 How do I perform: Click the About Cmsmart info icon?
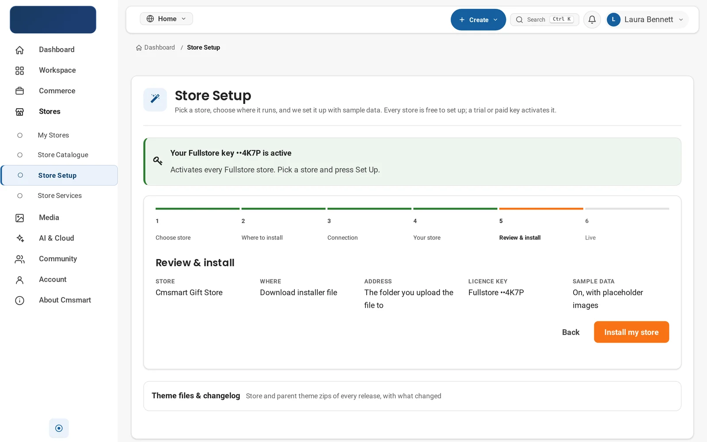click(x=19, y=301)
